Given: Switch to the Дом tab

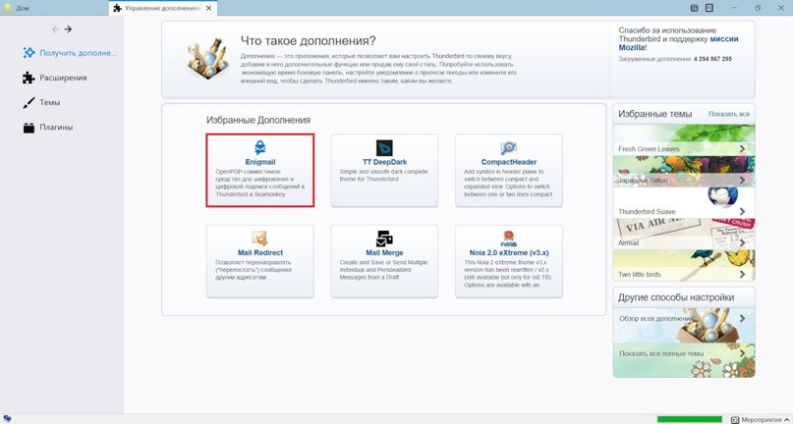Looking at the screenshot, I should [54, 8].
